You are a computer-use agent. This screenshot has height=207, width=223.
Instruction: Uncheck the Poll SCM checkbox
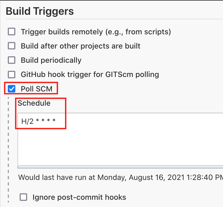pyautogui.click(x=12, y=89)
